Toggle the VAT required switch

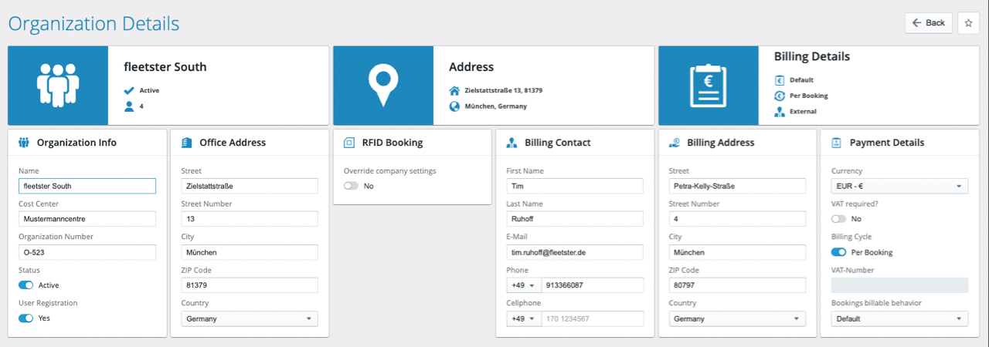(839, 219)
